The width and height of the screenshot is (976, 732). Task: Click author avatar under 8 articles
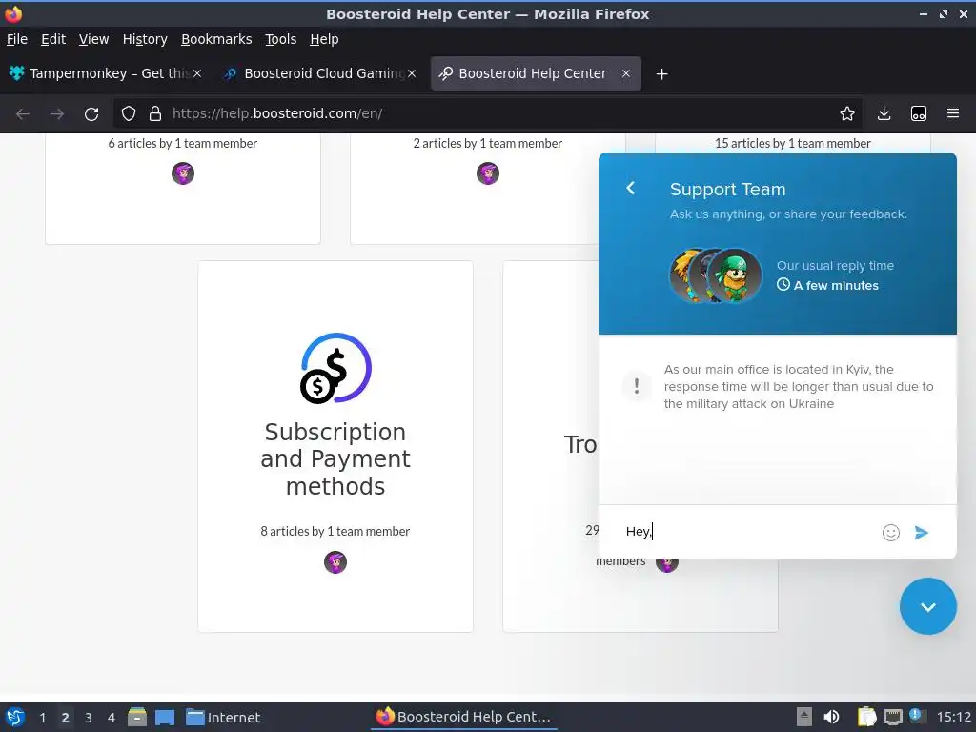pos(335,562)
